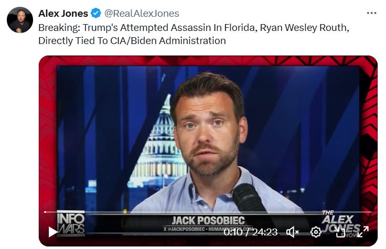
Task: Open the @RealAlexJones handle link
Action: 142,13
